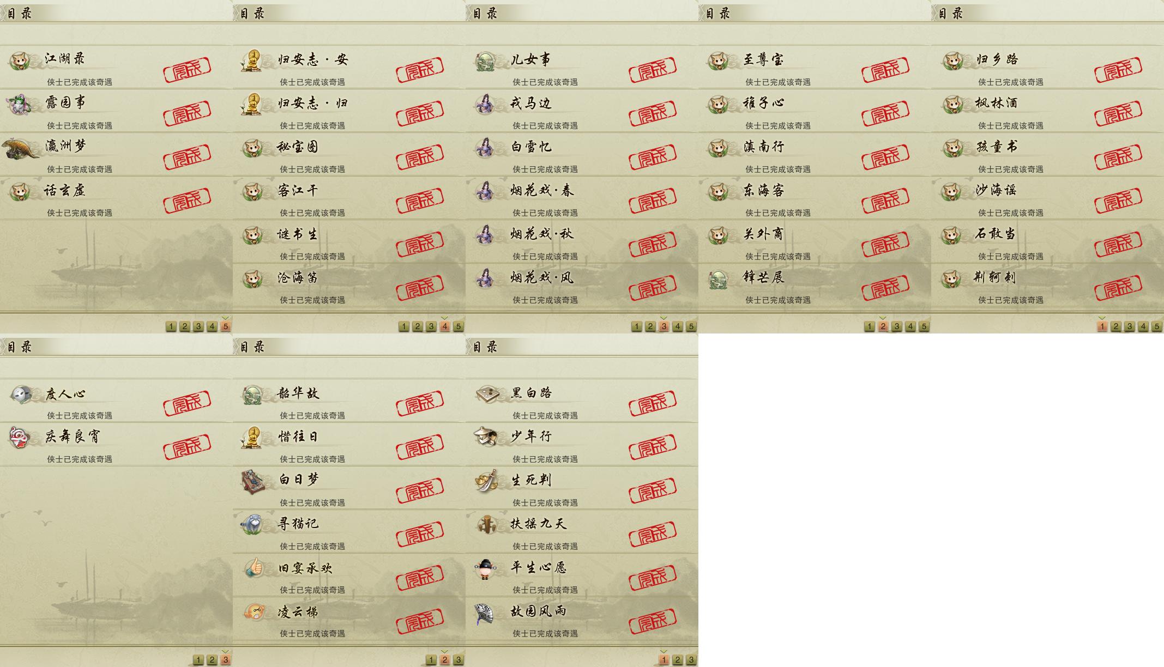Click the 目录 header above 儿女事
1164x667 pixels.
coord(485,13)
